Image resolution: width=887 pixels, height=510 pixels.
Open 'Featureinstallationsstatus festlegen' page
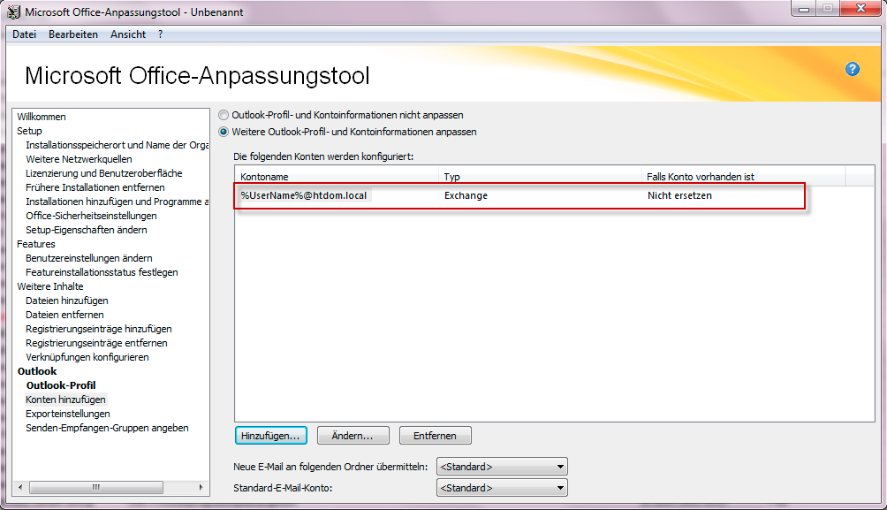point(102,272)
